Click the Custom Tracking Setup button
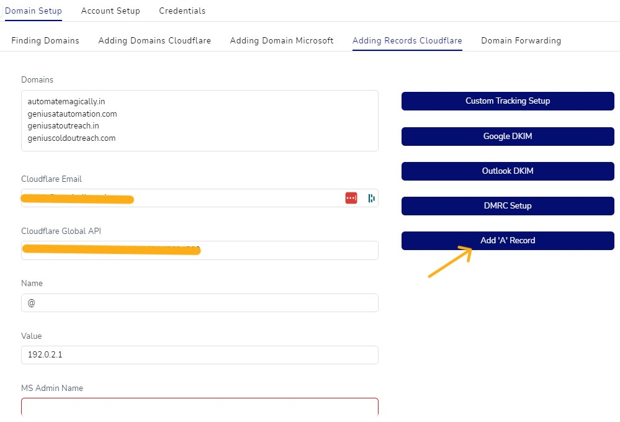 point(508,101)
